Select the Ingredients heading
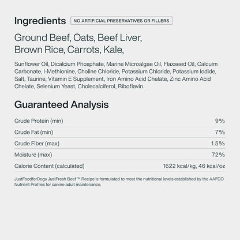Image resolution: width=240 pixels, height=240 pixels. click(40, 21)
